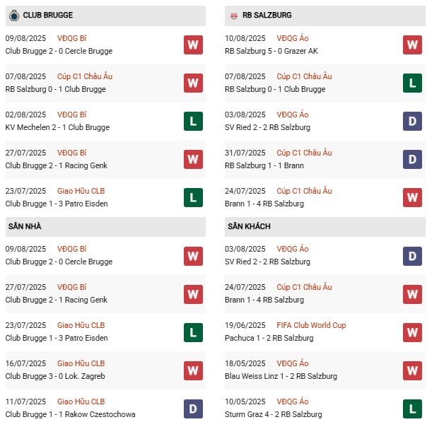427x422 pixels.
Task: Click the L badge for KV Mechelen match
Action: coord(193,122)
